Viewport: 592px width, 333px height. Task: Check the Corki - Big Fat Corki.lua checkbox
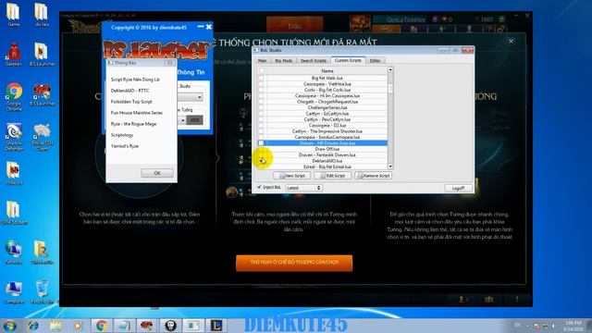261,90
